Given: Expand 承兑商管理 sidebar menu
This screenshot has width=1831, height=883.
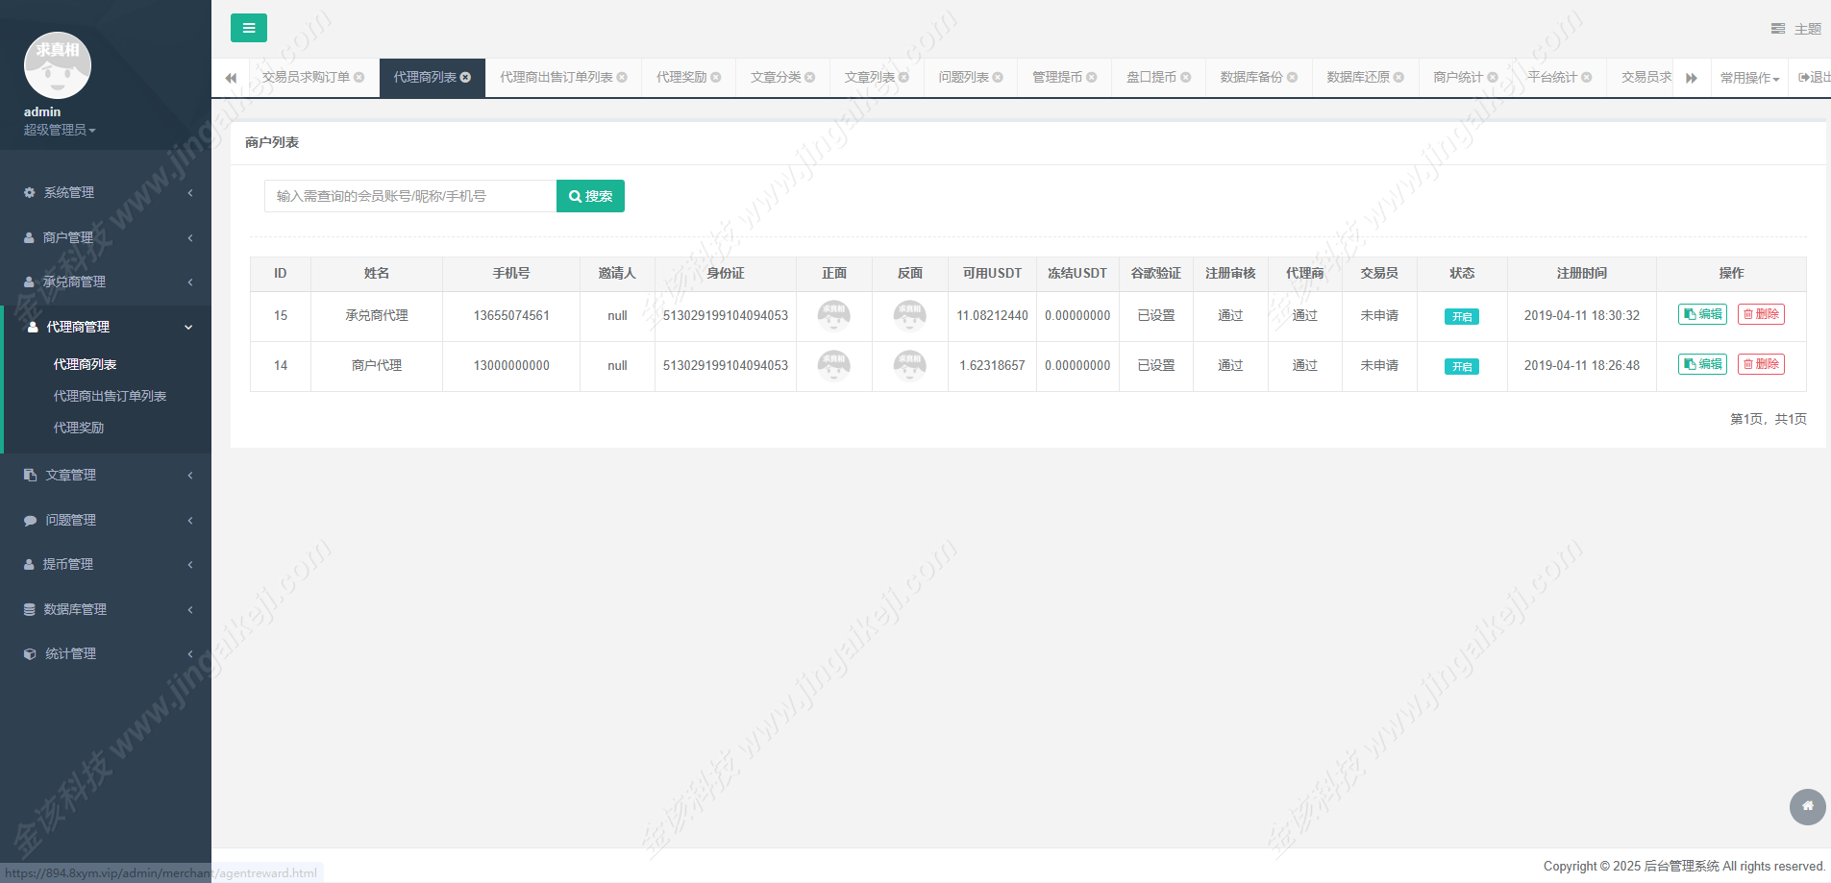Looking at the screenshot, I should tap(106, 282).
